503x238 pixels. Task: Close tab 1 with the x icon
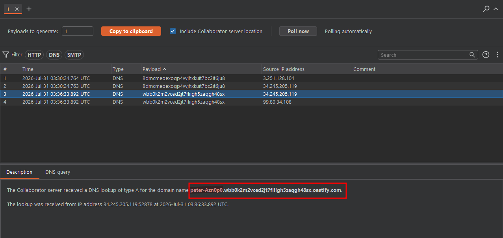click(x=17, y=9)
